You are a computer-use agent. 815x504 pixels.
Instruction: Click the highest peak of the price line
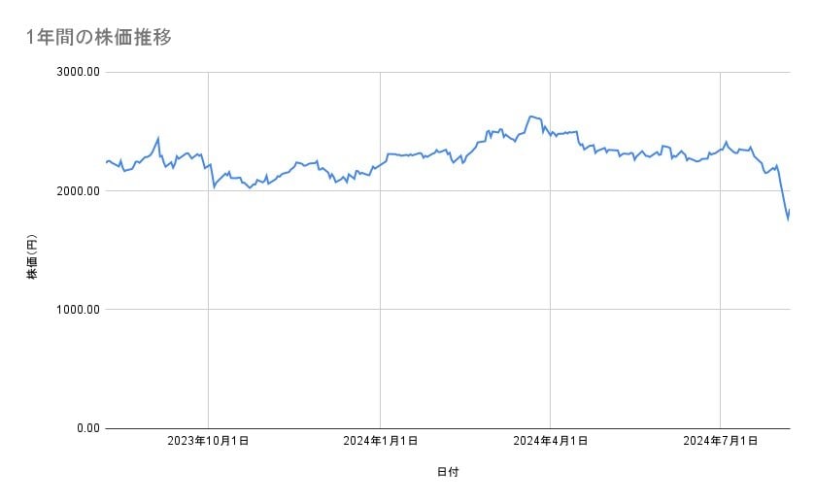pos(530,116)
